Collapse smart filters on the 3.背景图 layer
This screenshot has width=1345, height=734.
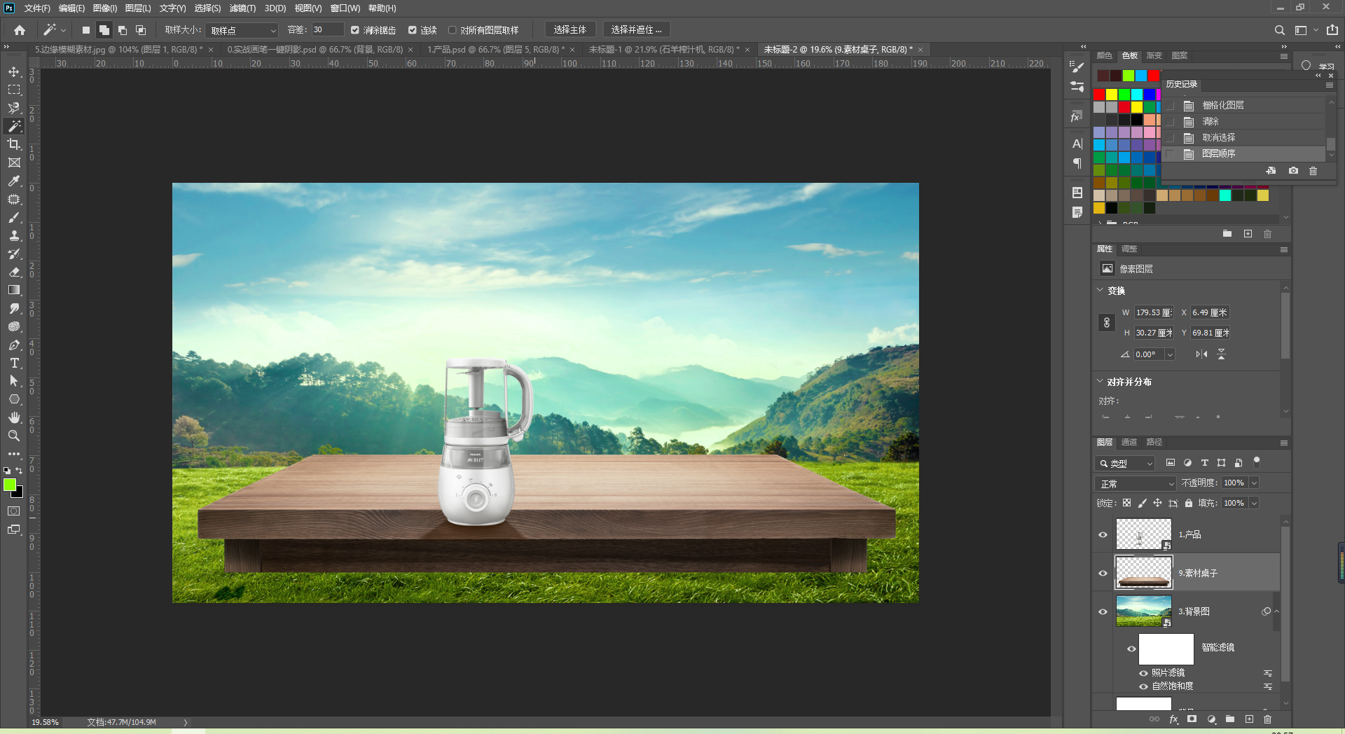pos(1276,611)
